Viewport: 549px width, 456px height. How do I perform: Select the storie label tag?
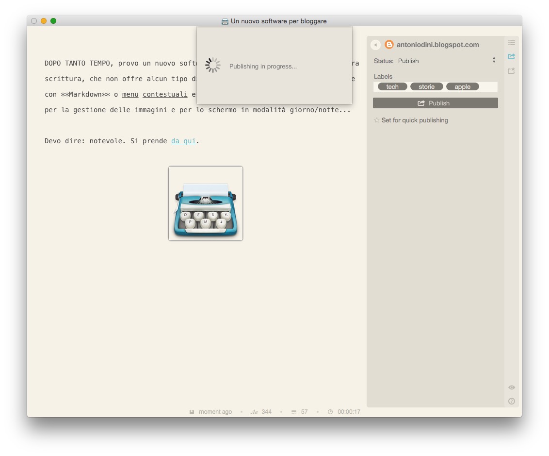click(426, 86)
